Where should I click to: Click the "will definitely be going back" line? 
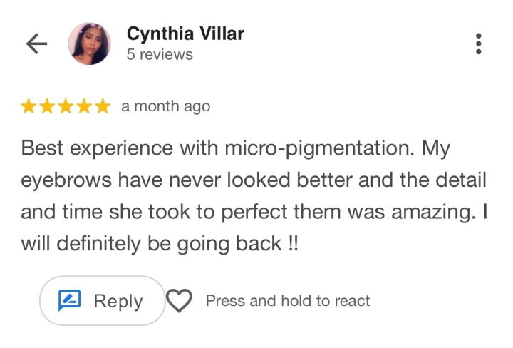pyautogui.click(x=160, y=243)
